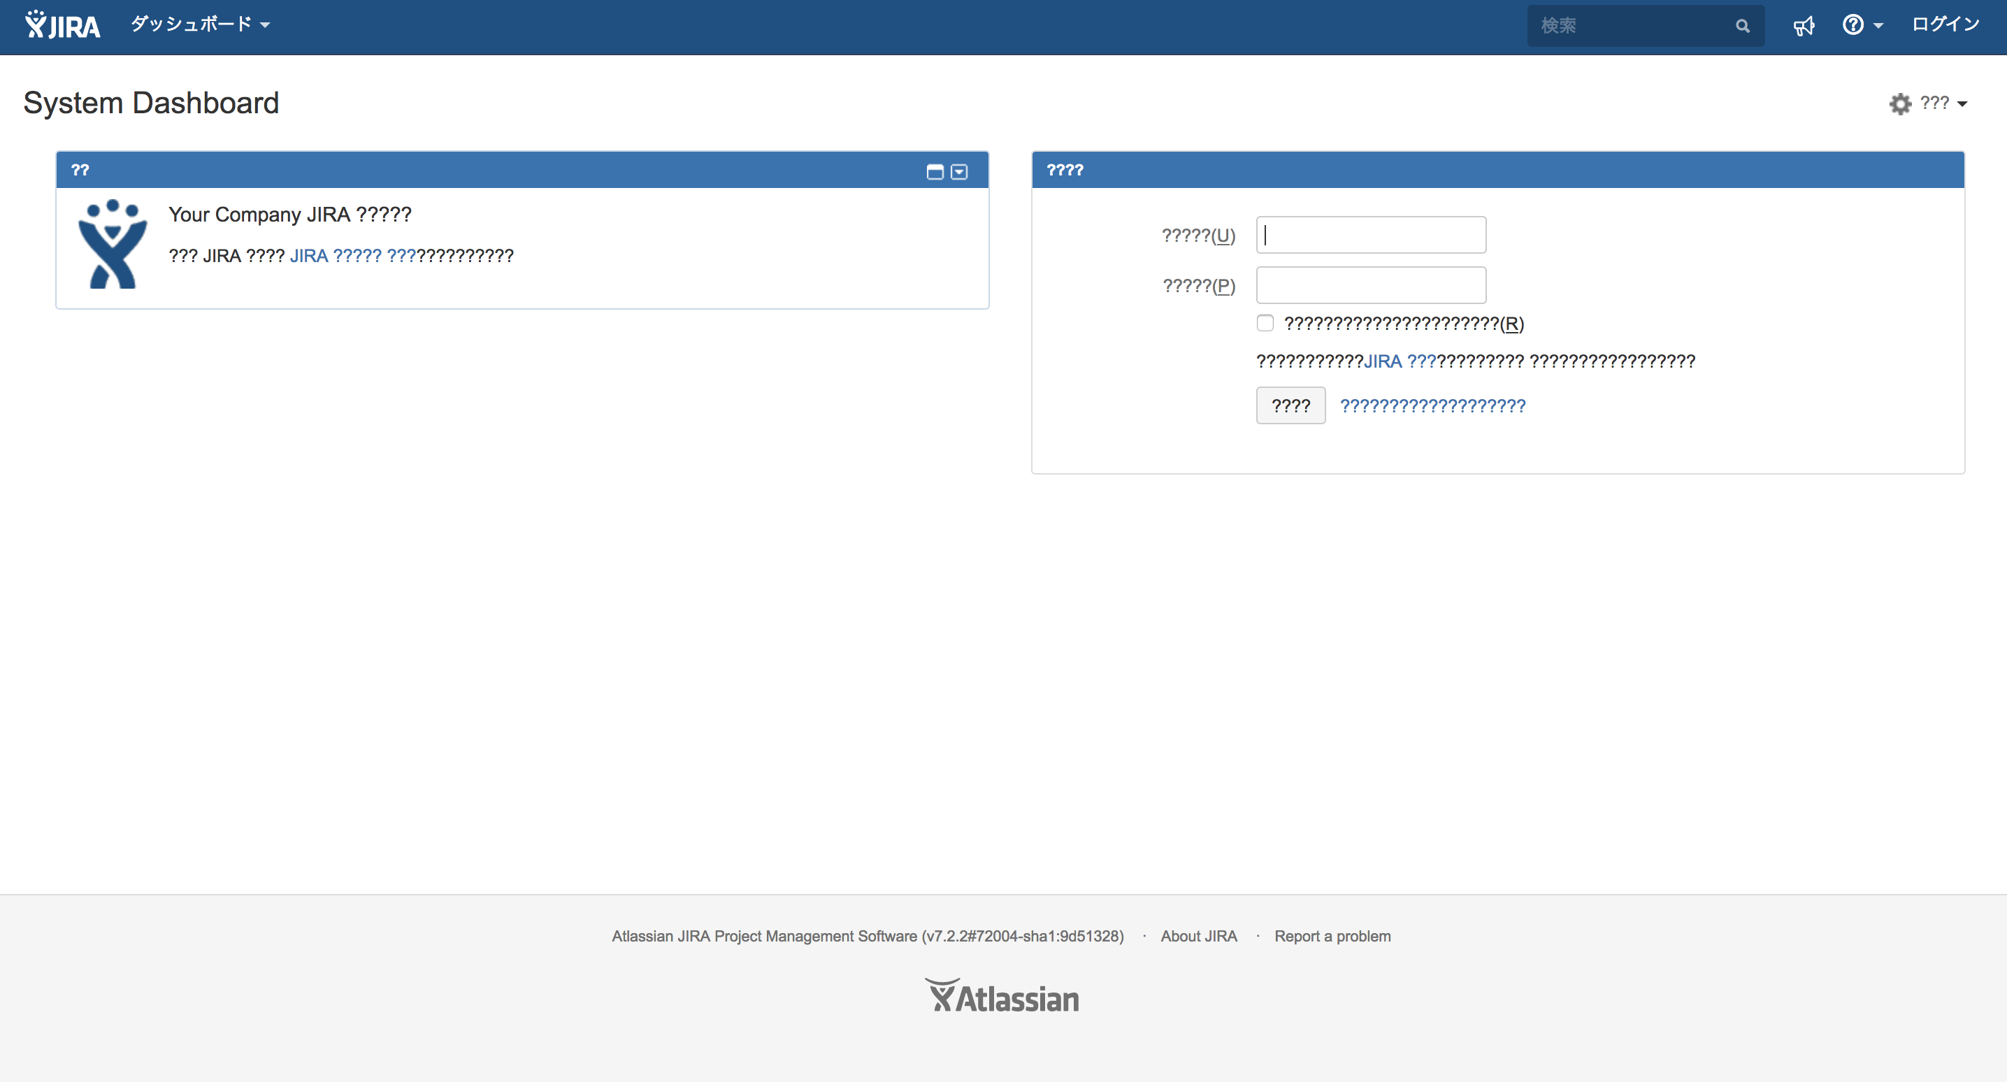Image resolution: width=2007 pixels, height=1082 pixels.
Task: Toggle the remember-me checkbox (R)
Action: [x=1265, y=322]
